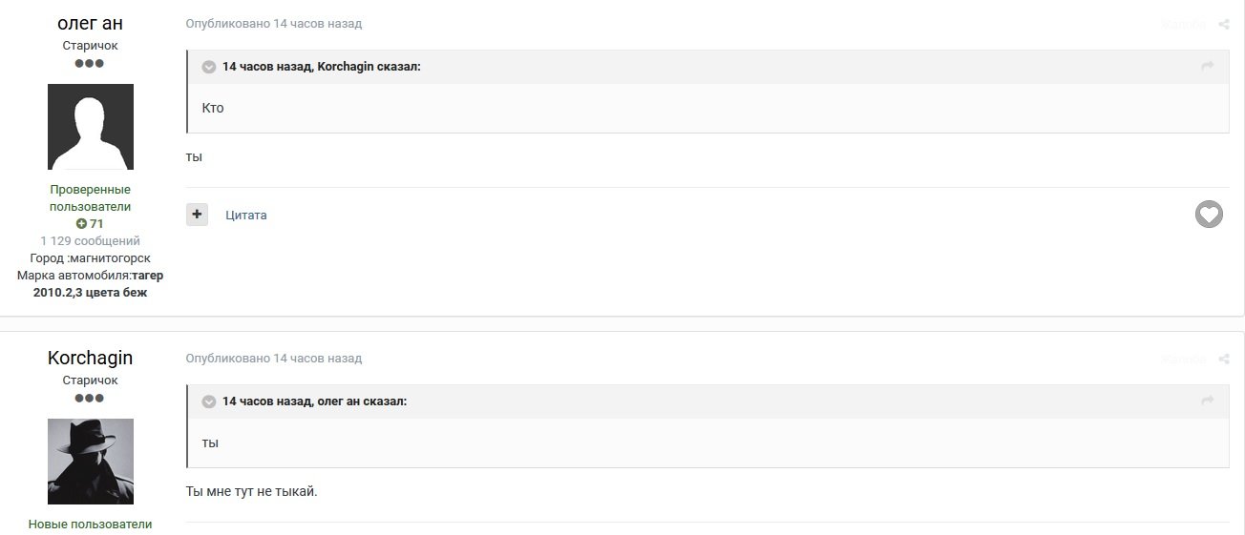Share олег ан's post via share icon

tap(1224, 25)
